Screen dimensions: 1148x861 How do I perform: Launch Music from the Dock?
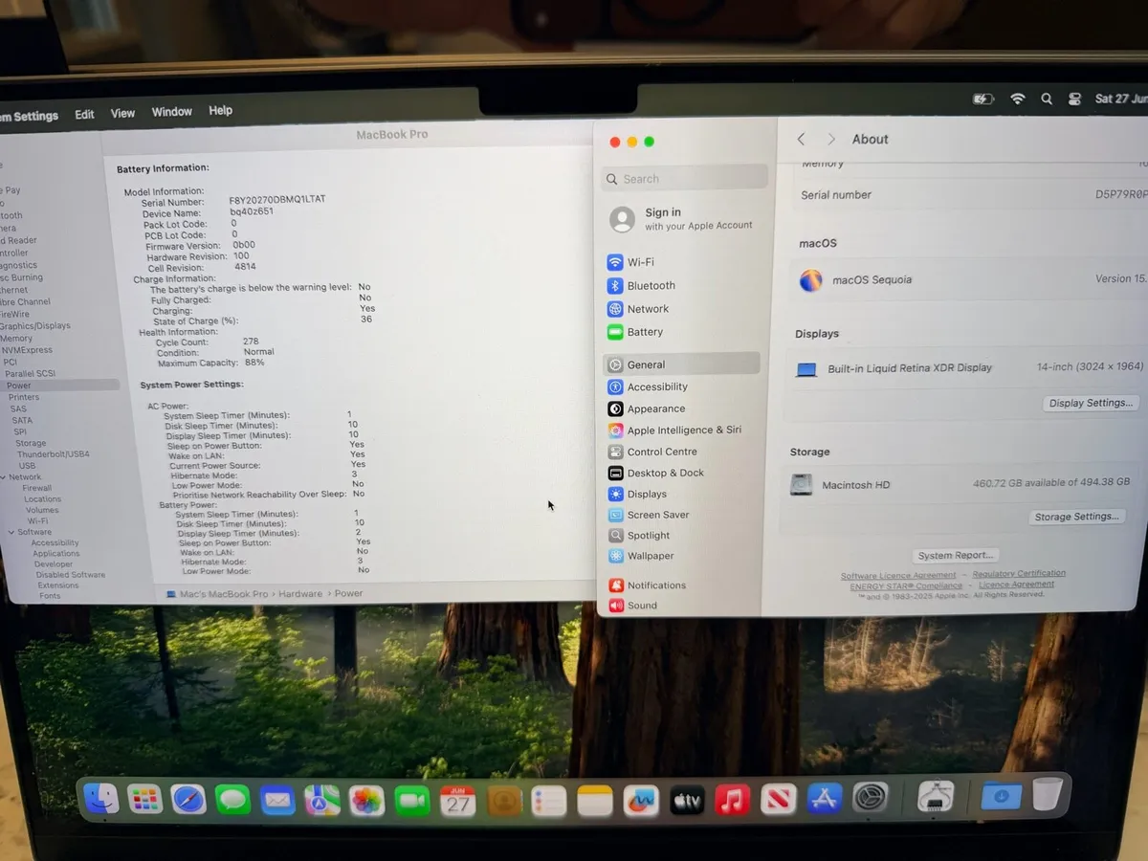coord(733,800)
